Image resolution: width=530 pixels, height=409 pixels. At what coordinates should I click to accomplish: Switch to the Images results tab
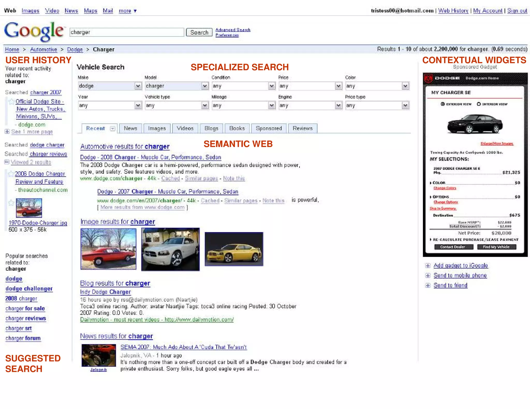coord(157,128)
